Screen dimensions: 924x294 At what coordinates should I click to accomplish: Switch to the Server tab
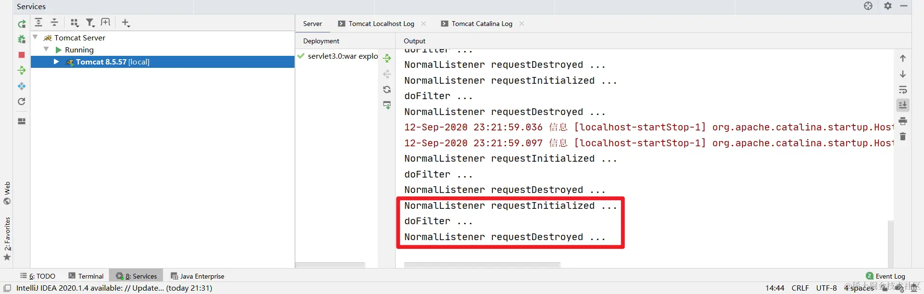[312, 24]
